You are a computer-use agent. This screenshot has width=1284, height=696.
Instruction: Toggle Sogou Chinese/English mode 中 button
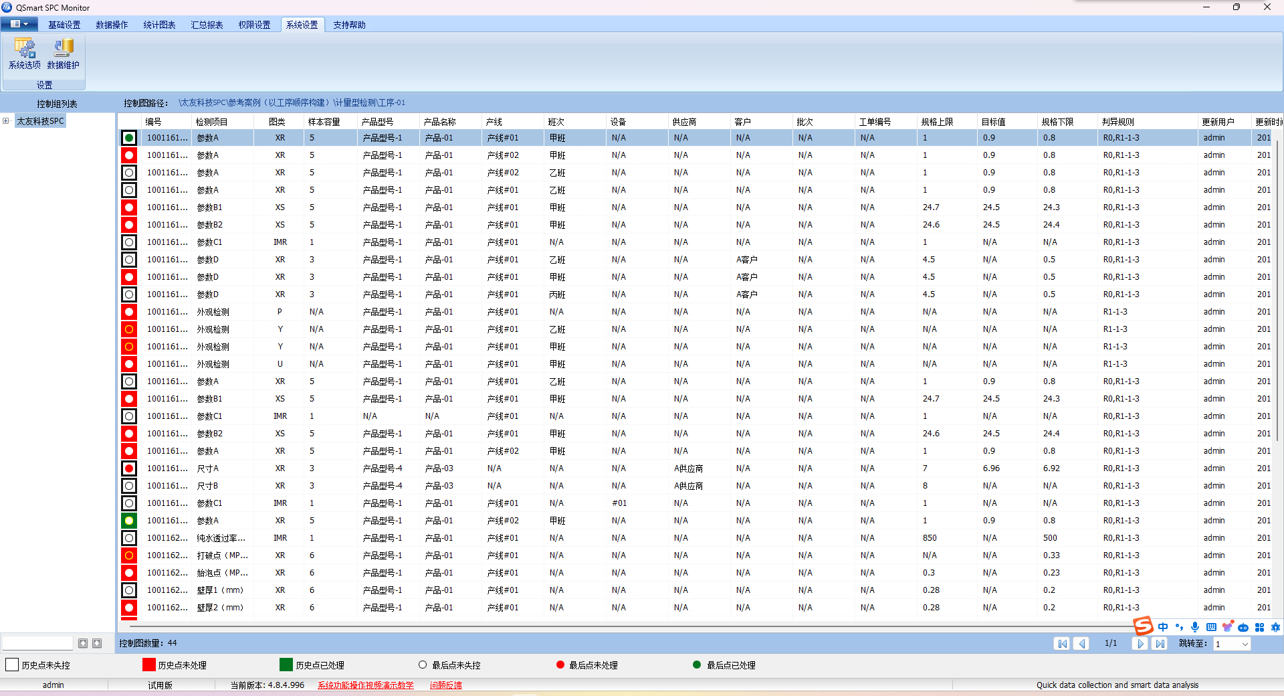[x=1163, y=627]
